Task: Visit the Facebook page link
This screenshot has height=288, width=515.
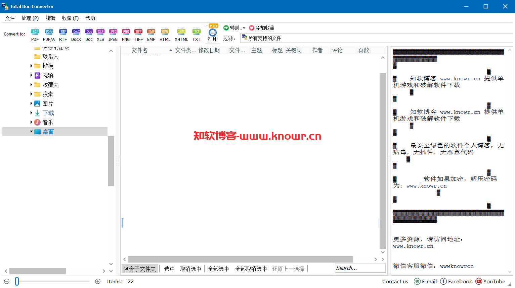Action: (x=456, y=281)
